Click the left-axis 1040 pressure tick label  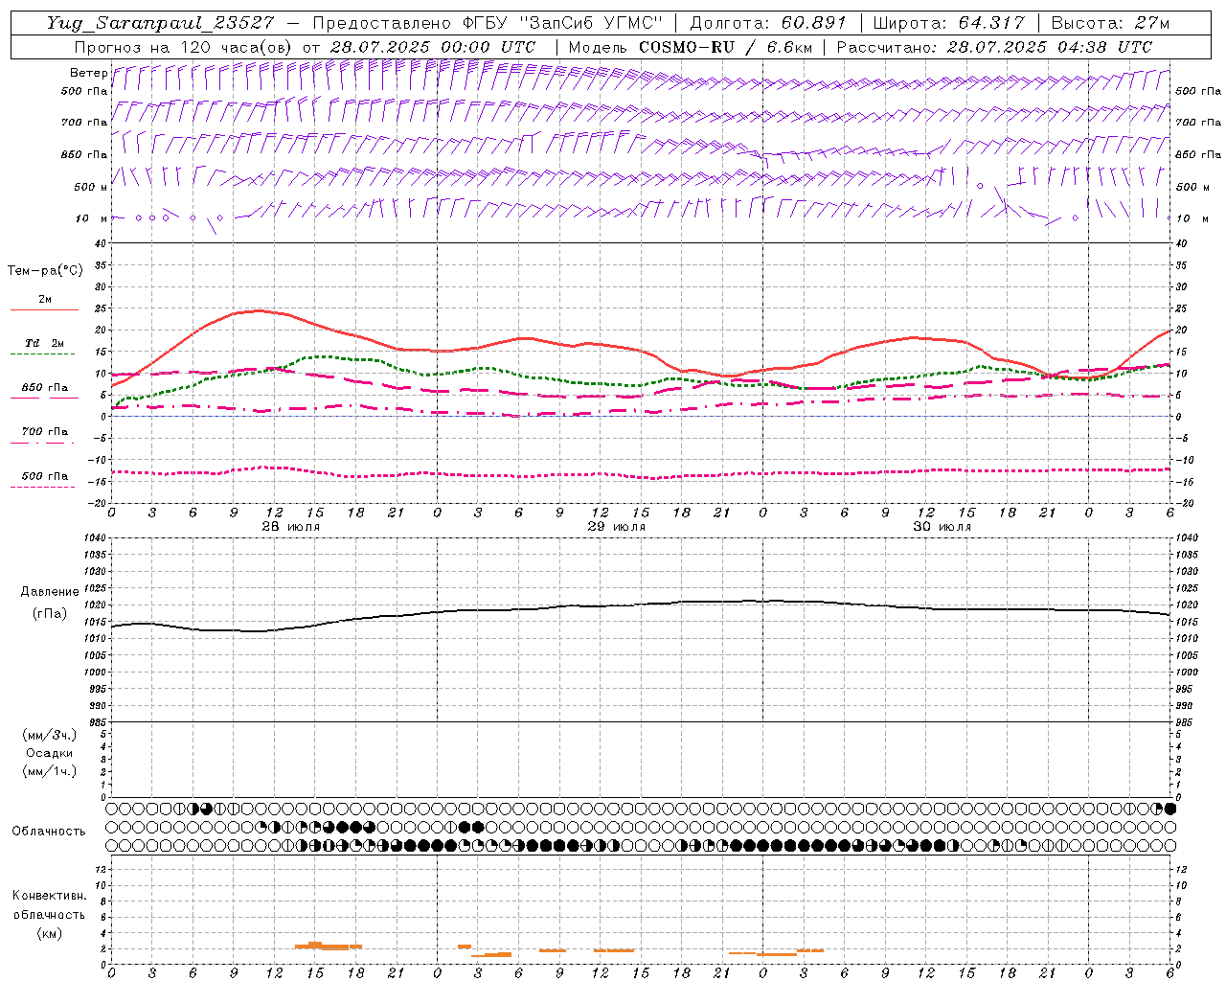[94, 538]
